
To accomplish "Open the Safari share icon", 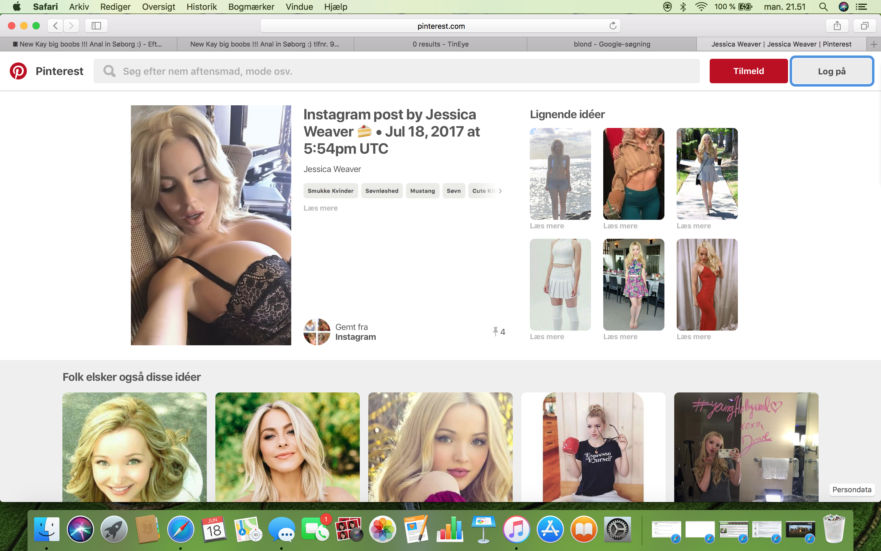I will click(x=837, y=25).
